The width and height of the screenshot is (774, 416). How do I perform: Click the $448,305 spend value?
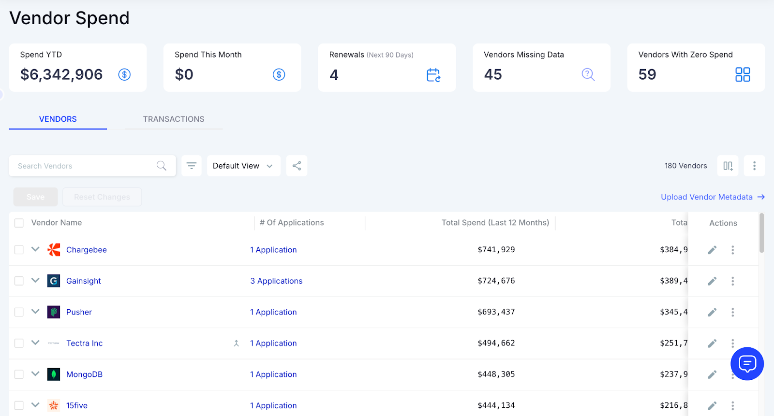coord(496,374)
